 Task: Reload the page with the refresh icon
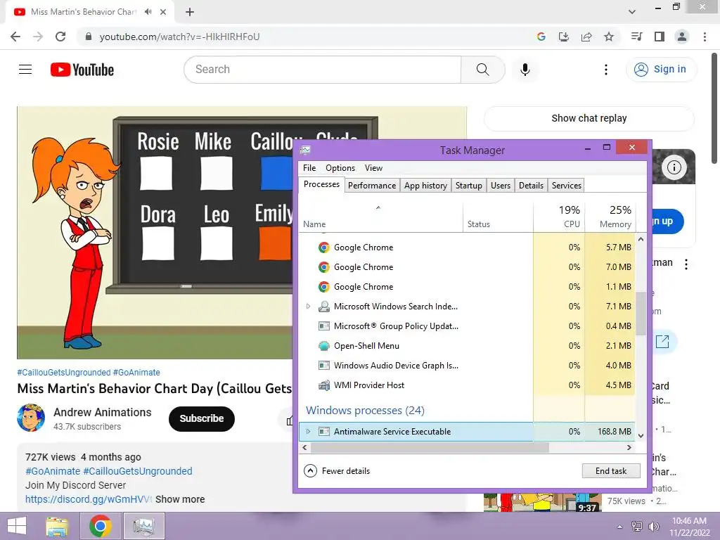(60, 37)
